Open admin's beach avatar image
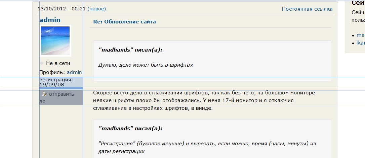The width and height of the screenshot is (365, 158). pos(55,41)
